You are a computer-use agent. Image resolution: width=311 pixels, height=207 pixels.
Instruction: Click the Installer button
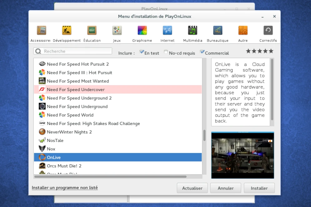259,188
